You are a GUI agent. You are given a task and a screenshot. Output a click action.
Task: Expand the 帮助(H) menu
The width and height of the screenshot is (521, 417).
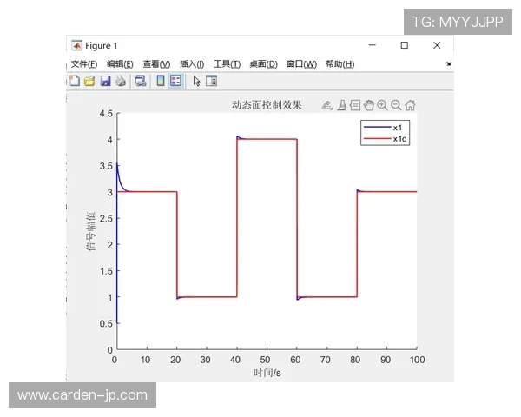[340, 63]
